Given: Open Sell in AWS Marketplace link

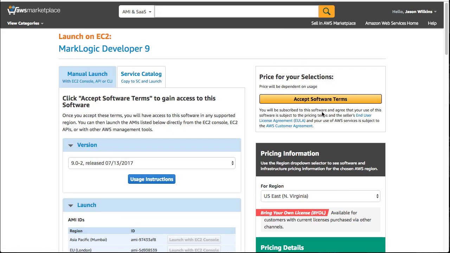Looking at the screenshot, I should tap(333, 23).
